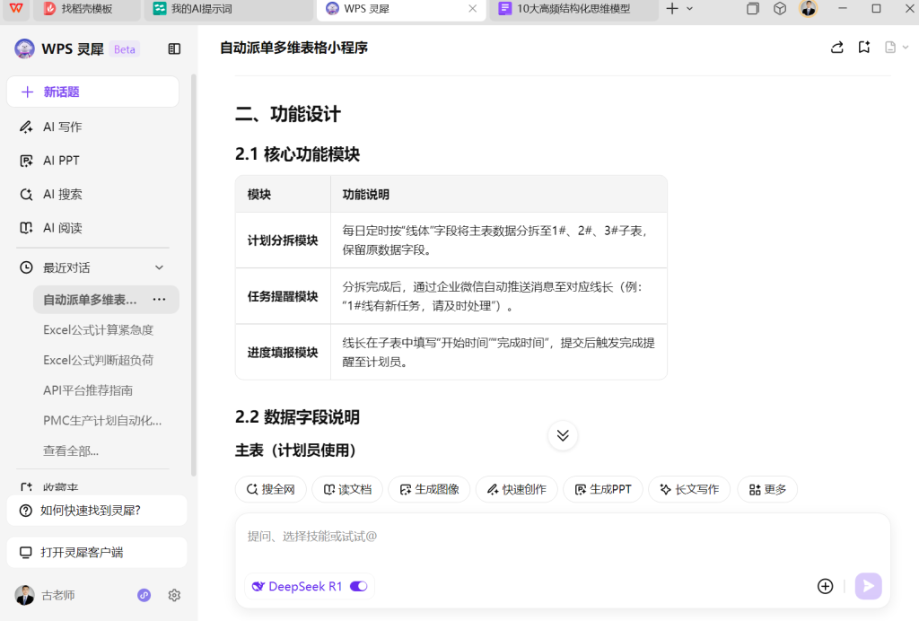Viewport: 919px width, 621px height.
Task: Open AI 阅读
Action: 62,228
